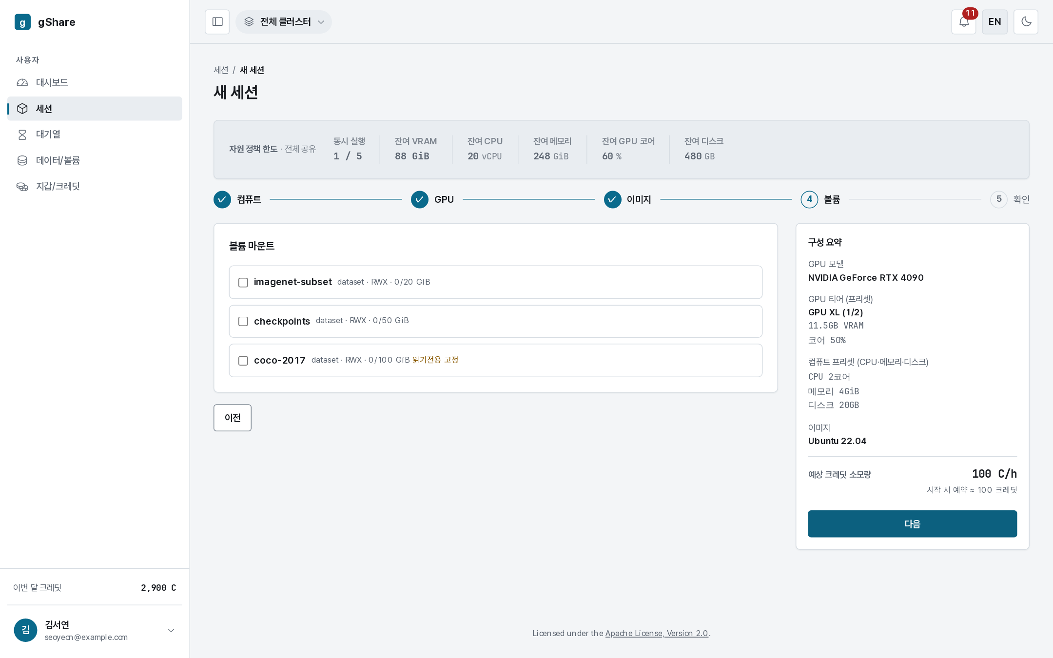The image size is (1053, 658).
Task: Click the 지갑/크레딧 coins icon
Action: click(x=22, y=186)
